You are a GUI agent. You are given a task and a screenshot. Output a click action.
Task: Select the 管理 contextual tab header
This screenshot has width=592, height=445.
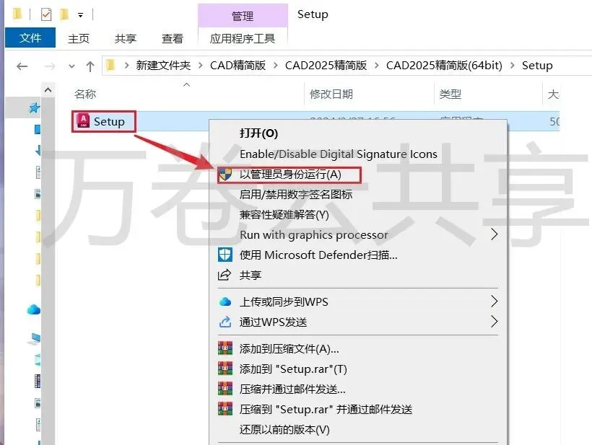[x=243, y=16]
